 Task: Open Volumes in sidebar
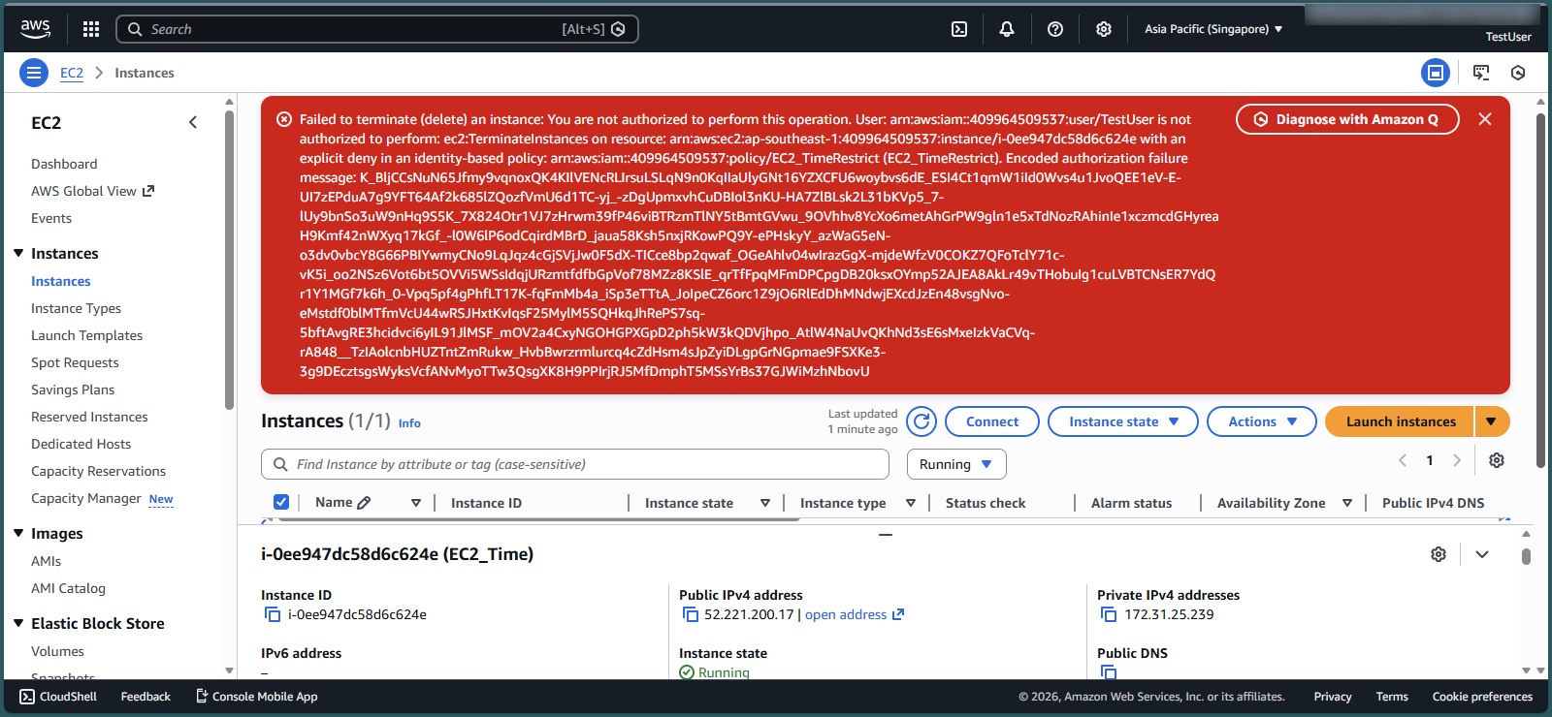(x=57, y=651)
